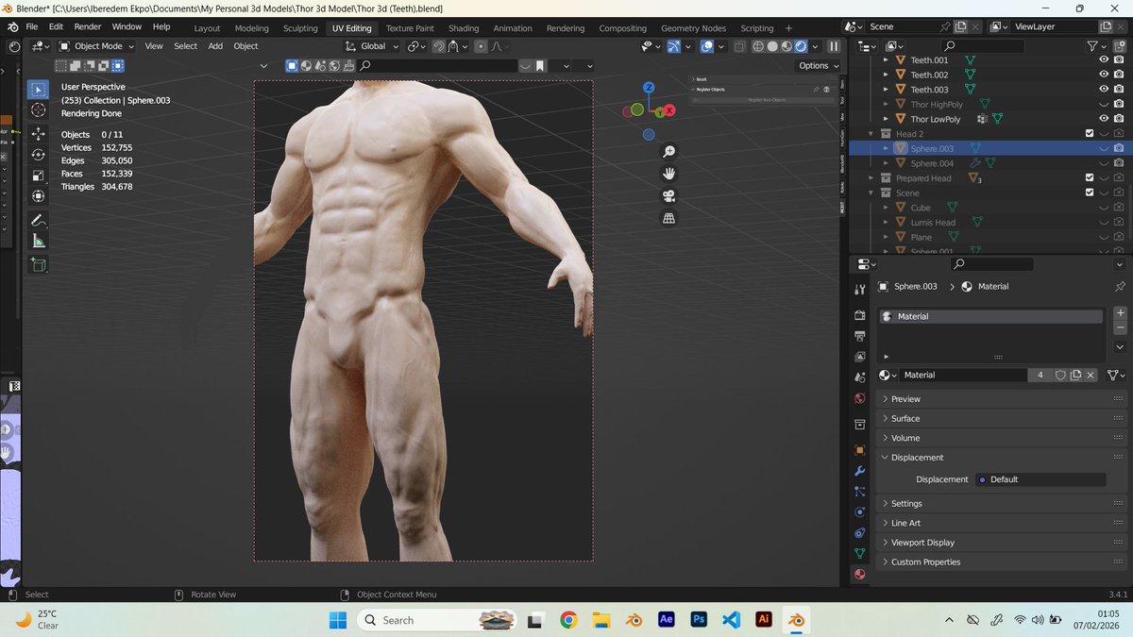1133x637 pixels.
Task: Switch to the Geometry Nodes workspace tab
Action: click(x=693, y=28)
